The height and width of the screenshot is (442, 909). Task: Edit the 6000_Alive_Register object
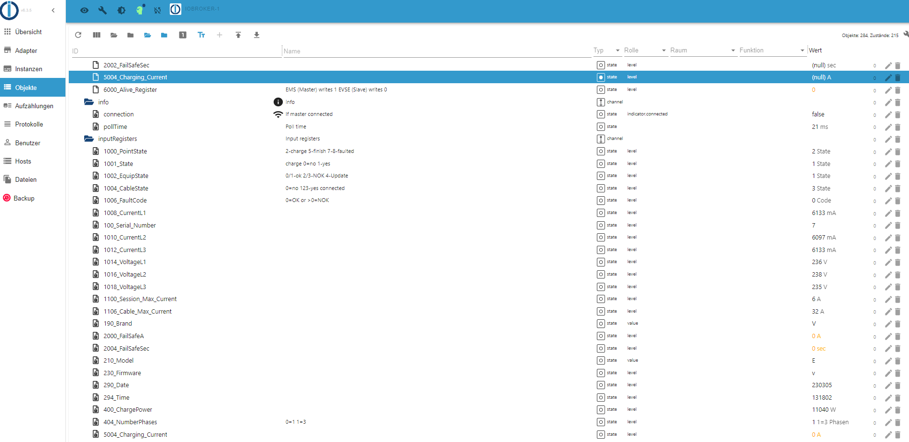tap(888, 90)
